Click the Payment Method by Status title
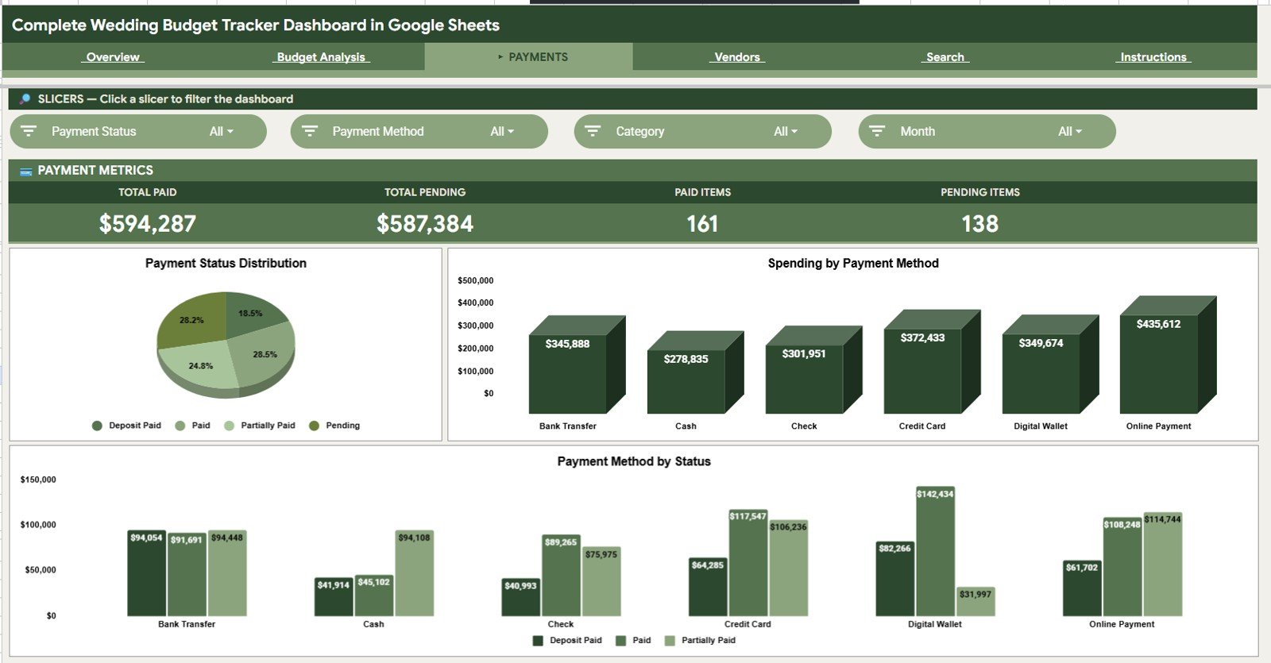This screenshot has height=663, width=1271. click(634, 461)
